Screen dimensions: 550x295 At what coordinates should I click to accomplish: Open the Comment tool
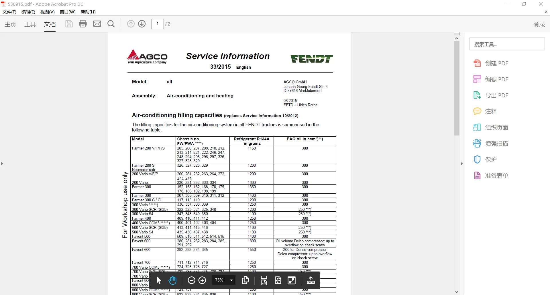pyautogui.click(x=485, y=111)
